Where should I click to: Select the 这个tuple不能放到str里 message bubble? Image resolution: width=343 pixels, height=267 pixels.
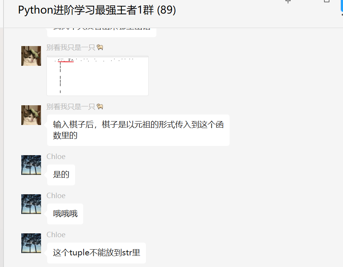[96, 253]
